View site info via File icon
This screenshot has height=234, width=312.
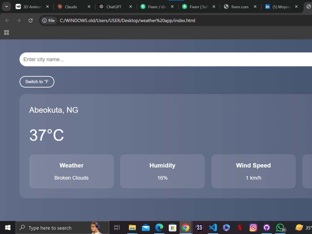pos(49,21)
